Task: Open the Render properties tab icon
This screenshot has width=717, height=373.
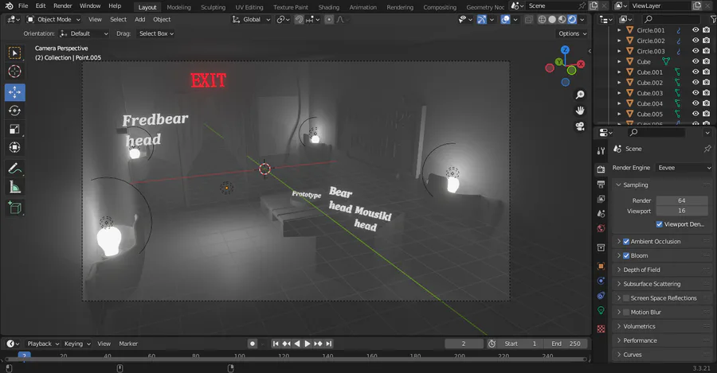Action: click(x=601, y=169)
